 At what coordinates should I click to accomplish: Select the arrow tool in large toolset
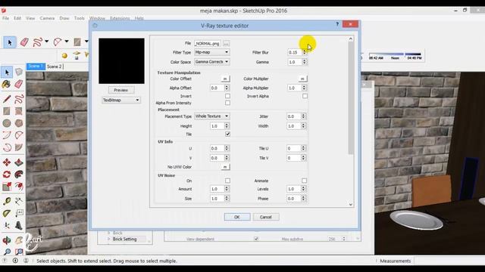[x=7, y=73]
